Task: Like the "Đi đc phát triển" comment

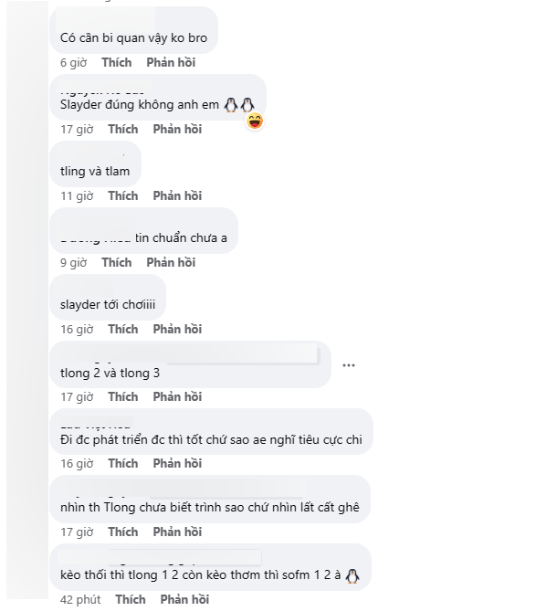Action: [122, 463]
